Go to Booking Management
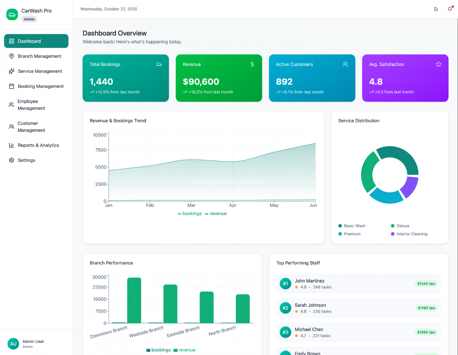This screenshot has height=355, width=458. pyautogui.click(x=40, y=86)
